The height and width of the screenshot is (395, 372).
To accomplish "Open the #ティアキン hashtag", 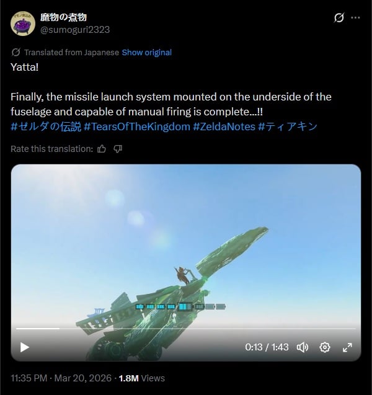I will [x=288, y=126].
